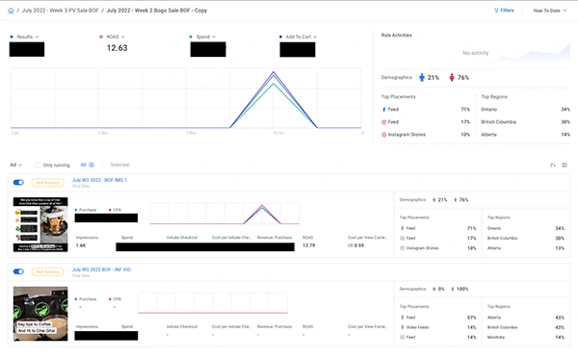Open the July W3 2022 - BOF IMG 1 link
This screenshot has height=359, width=578.
(99, 180)
